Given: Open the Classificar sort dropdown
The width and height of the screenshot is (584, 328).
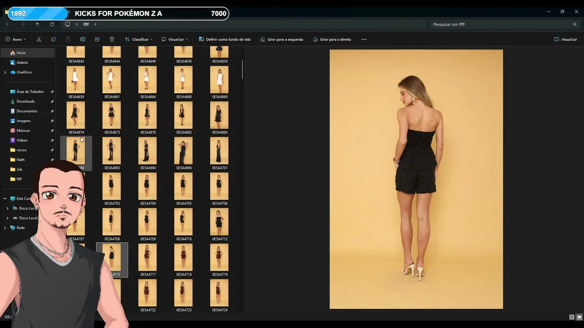Looking at the screenshot, I should pyautogui.click(x=139, y=39).
